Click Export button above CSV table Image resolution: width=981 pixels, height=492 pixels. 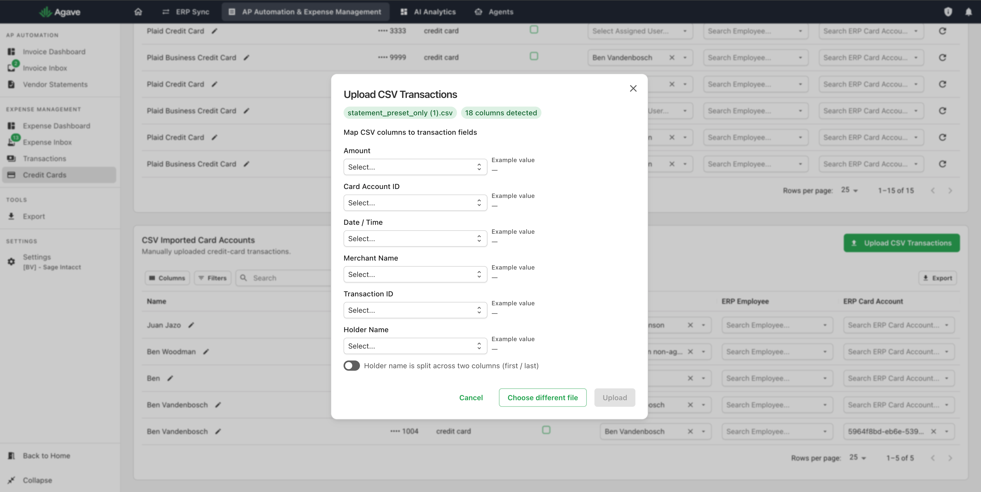937,278
